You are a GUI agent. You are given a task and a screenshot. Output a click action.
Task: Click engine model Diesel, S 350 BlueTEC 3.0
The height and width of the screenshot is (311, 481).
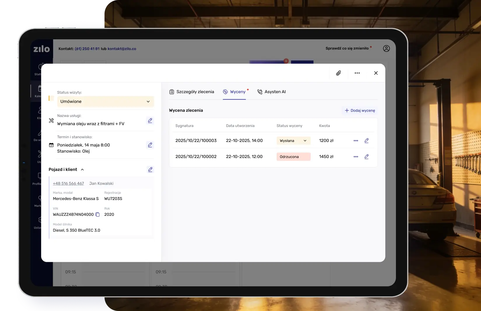76,230
